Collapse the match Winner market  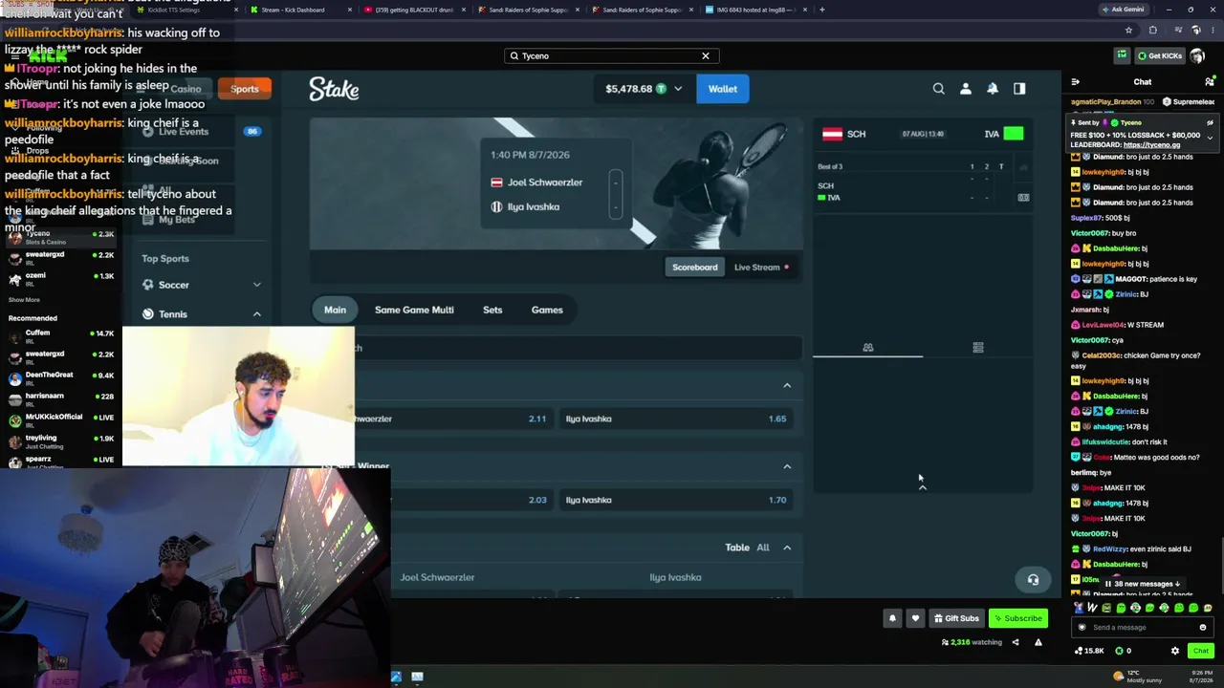tap(787, 385)
